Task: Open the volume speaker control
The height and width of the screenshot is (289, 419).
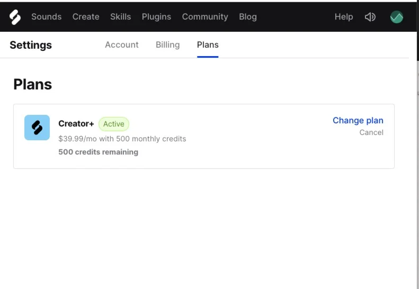Action: (x=370, y=17)
